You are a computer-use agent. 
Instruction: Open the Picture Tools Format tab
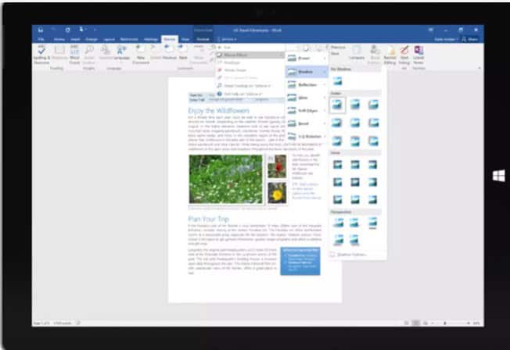203,39
